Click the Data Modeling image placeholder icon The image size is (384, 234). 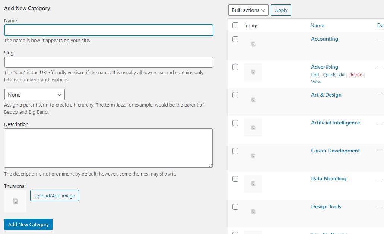(x=253, y=184)
